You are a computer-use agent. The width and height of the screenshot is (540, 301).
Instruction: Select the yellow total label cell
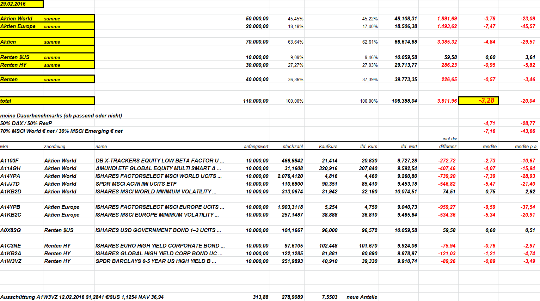[x=47, y=101]
